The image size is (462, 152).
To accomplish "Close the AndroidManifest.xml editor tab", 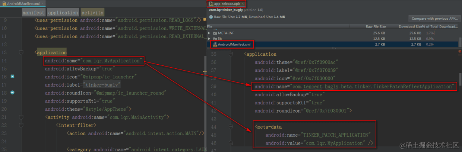I will 43,3.
